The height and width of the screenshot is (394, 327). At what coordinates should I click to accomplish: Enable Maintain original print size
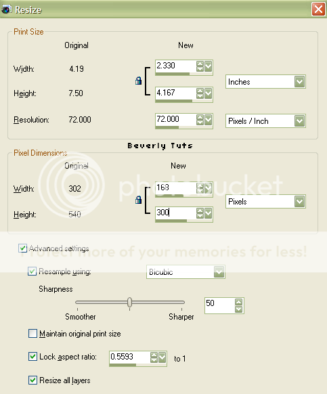pos(32,334)
